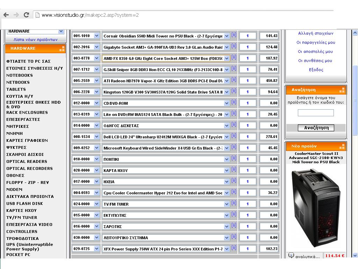The height and width of the screenshot is (269, 358).
Task: Open info [i] for ΠΟΝΤΙΚΙ row
Action: 234,158
